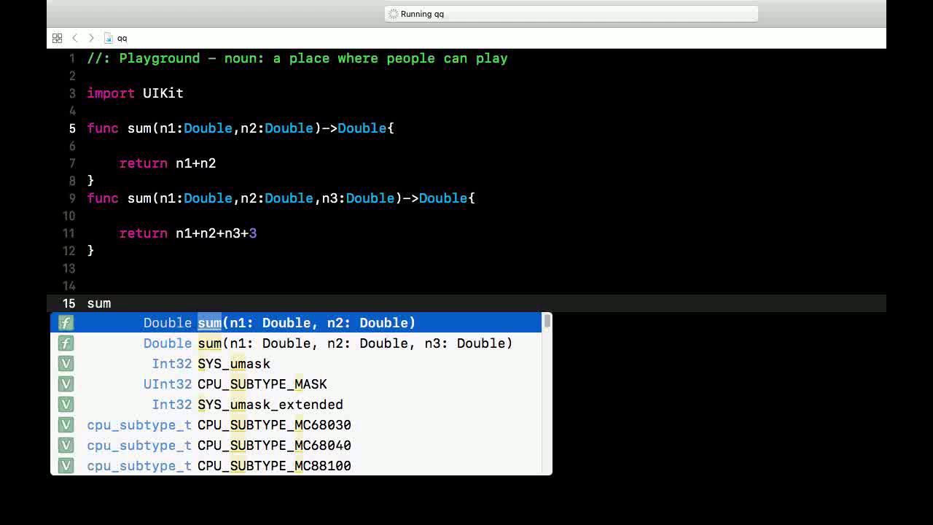Click the variable icon beside CPU_SUBTYPE_MASK
Image resolution: width=933 pixels, height=525 pixels.
(x=66, y=384)
